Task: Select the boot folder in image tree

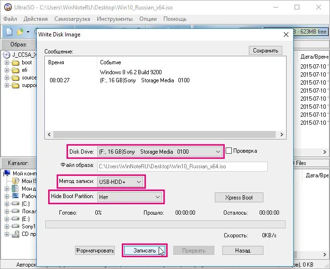Action: (16, 62)
